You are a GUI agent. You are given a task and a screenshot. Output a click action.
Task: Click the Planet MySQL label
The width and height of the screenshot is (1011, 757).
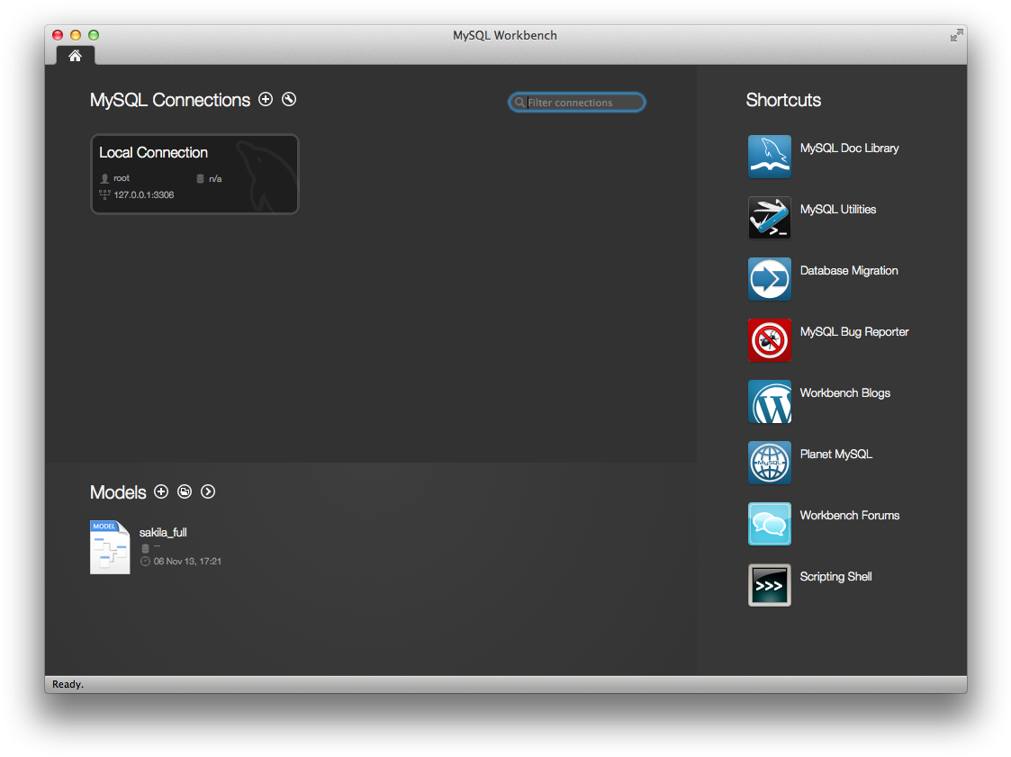(835, 454)
